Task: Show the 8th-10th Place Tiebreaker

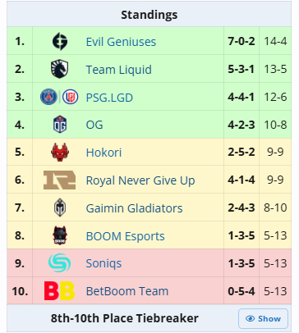Action: click(x=263, y=318)
